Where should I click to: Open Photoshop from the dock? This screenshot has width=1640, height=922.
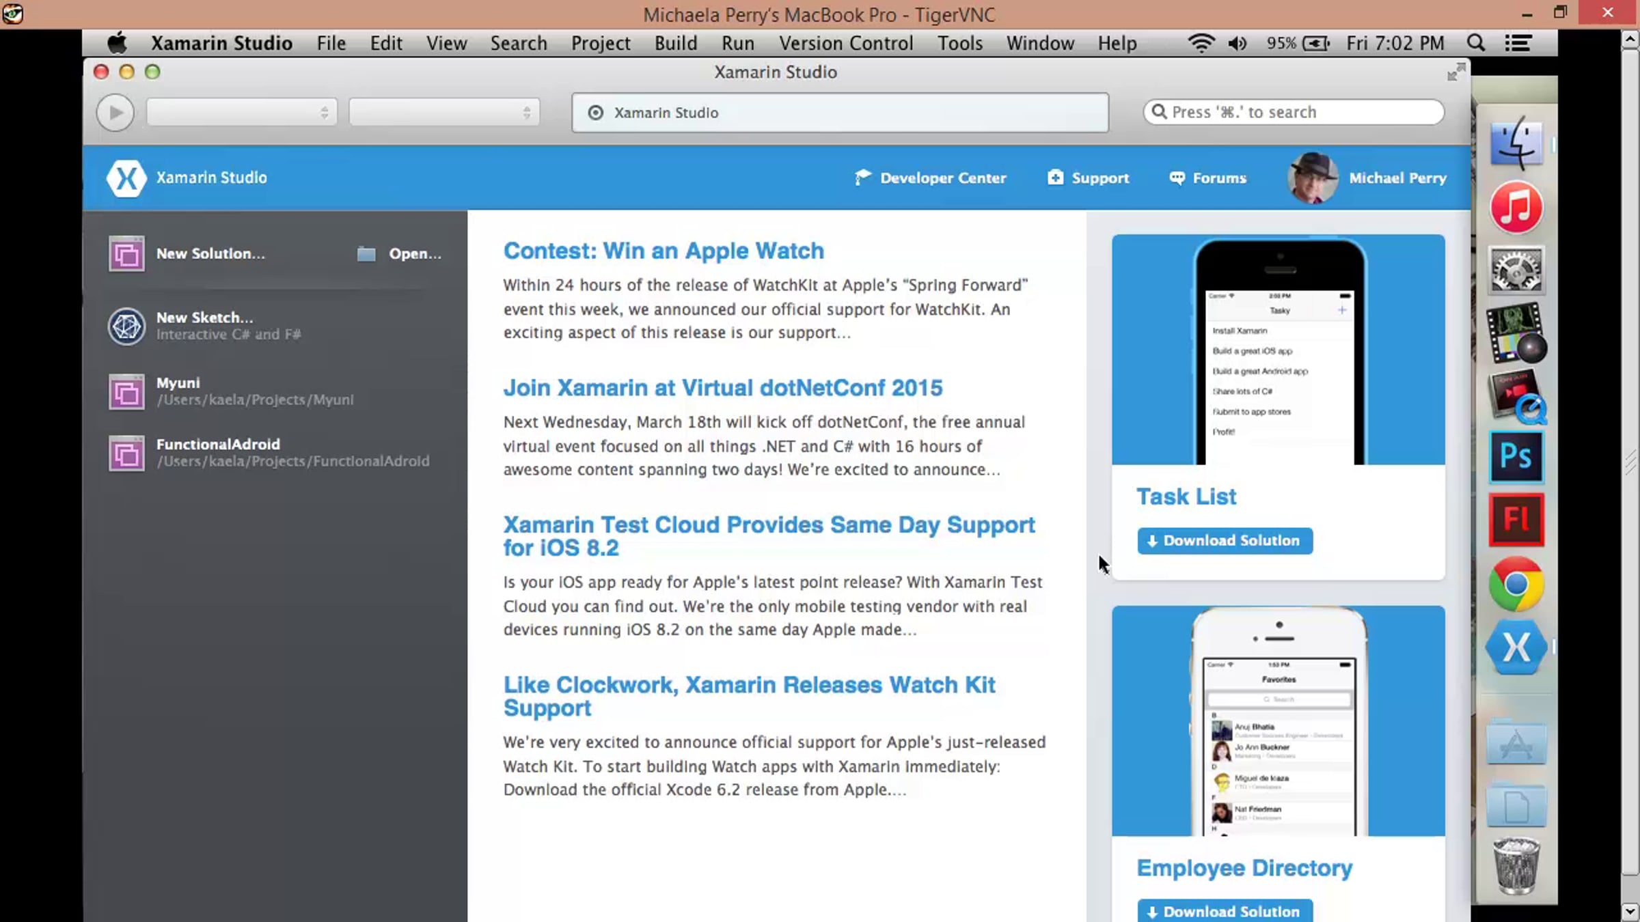(x=1516, y=456)
